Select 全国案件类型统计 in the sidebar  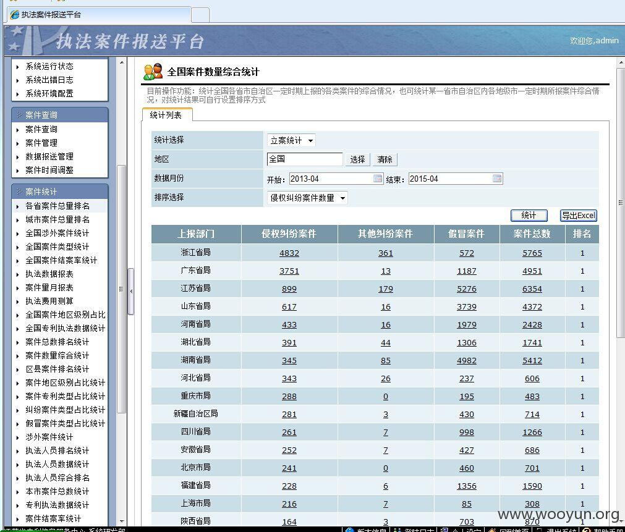pos(57,247)
